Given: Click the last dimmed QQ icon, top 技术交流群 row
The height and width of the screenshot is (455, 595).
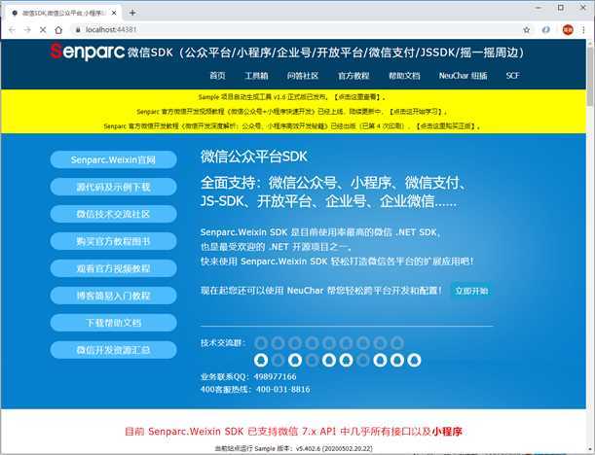Looking at the screenshot, I should 397,343.
